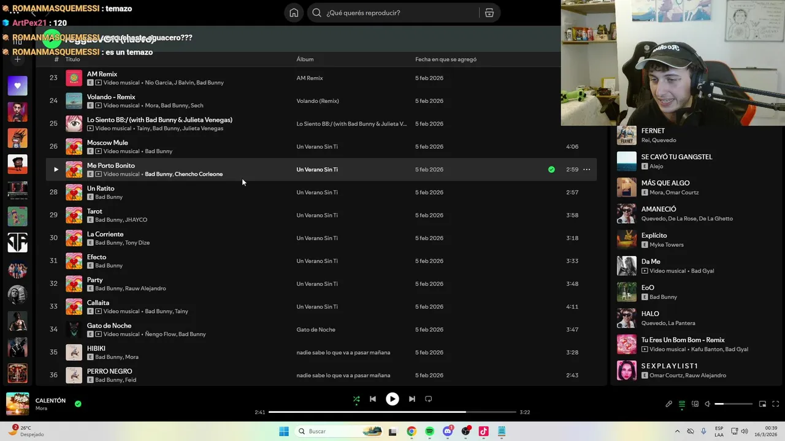The width and height of the screenshot is (785, 441).
Task: Select the Lo Siento BB:/ track title
Action: [x=159, y=120]
